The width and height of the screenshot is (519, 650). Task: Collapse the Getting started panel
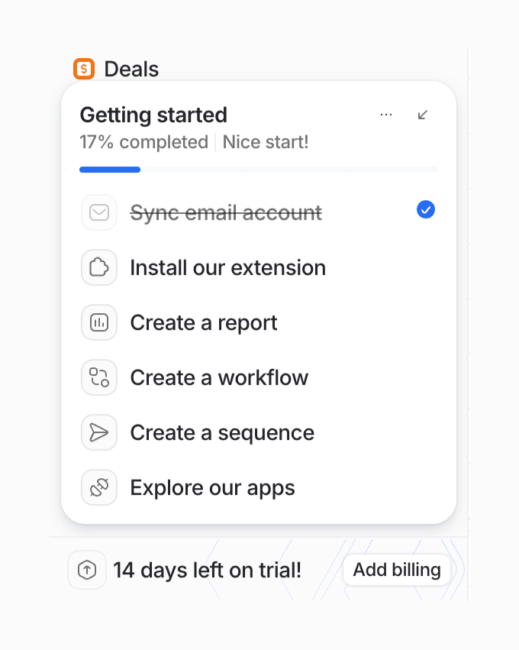click(423, 115)
